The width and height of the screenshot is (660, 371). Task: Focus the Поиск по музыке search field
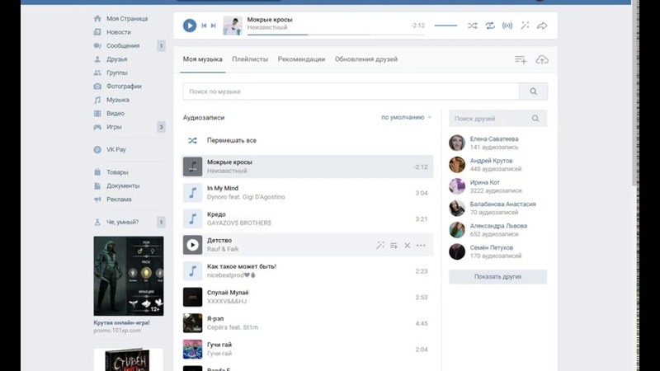[351, 92]
